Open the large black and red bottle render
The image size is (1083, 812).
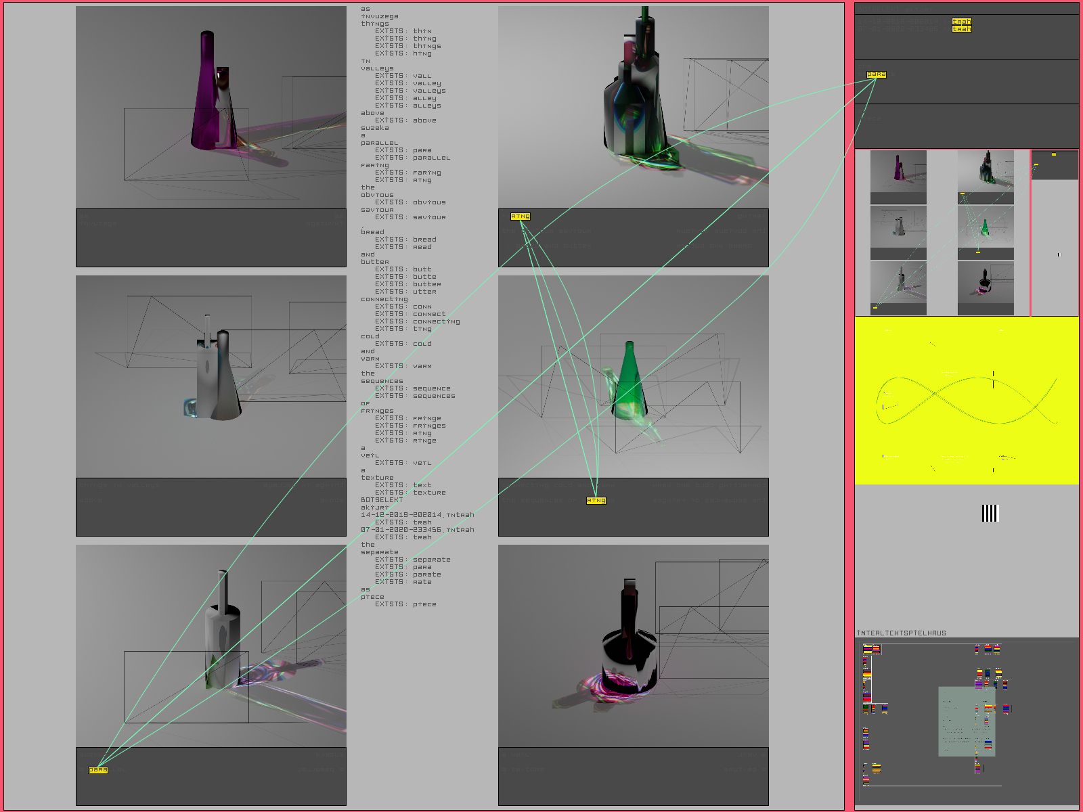tap(633, 646)
